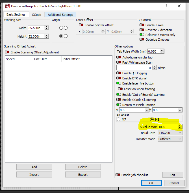The width and height of the screenshot is (189, 193).
Task: Disable Enable laser fire button switch
Action: [119, 83]
